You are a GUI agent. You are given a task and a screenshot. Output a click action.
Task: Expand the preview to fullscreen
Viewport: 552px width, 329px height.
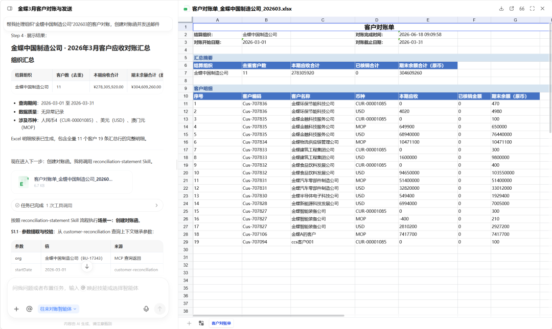(x=532, y=9)
